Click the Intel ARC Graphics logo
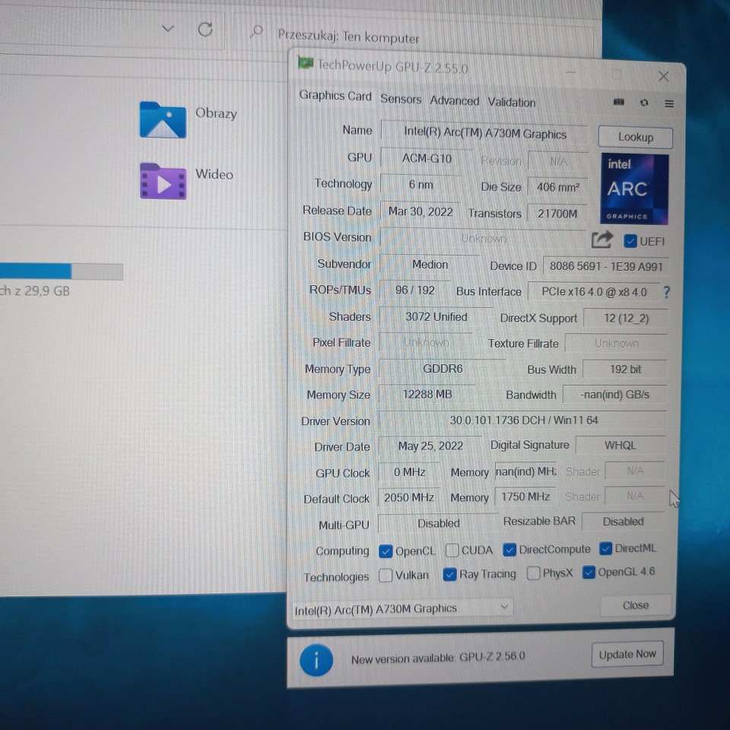Viewport: 730px width, 730px height. click(x=634, y=189)
